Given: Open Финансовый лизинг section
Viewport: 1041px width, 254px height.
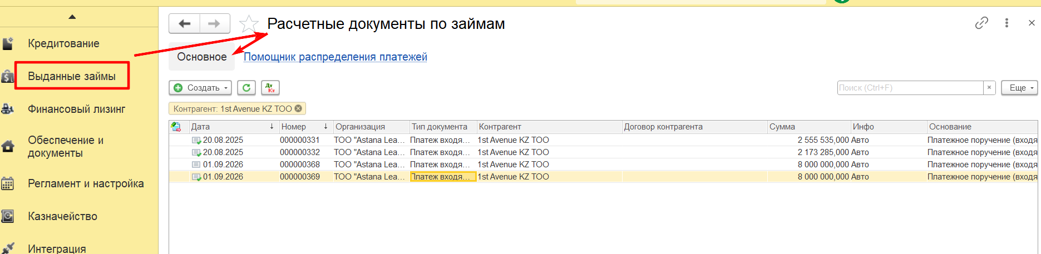Looking at the screenshot, I should (77, 109).
